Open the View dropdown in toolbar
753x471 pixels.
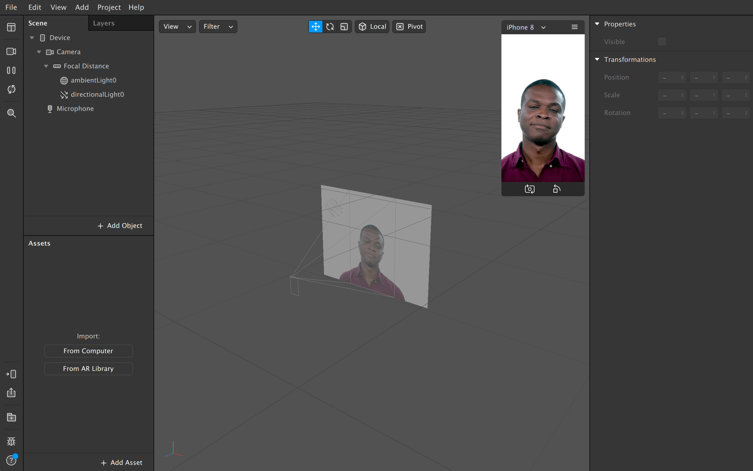click(177, 26)
